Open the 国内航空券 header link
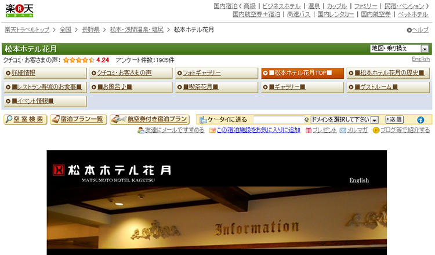The width and height of the screenshot is (435, 255). click(376, 14)
